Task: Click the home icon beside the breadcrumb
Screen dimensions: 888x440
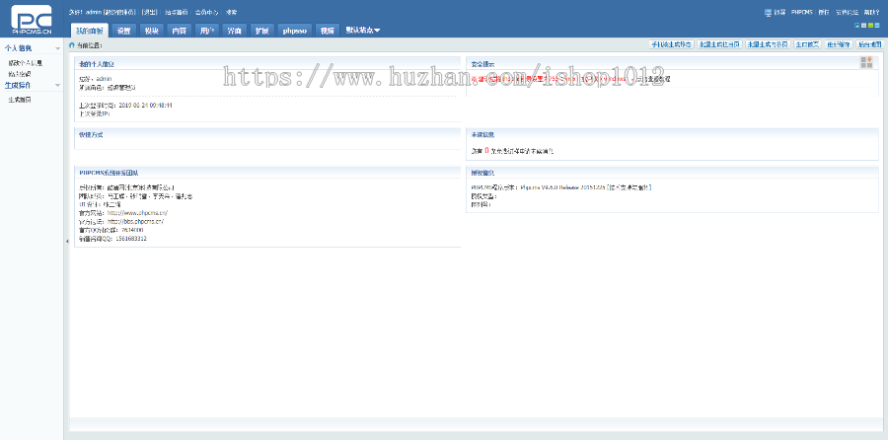Action: point(71,44)
